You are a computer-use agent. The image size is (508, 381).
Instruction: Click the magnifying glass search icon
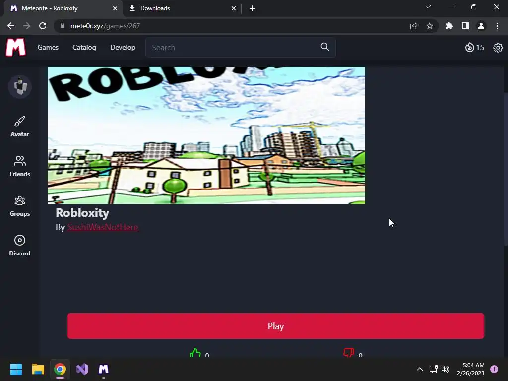[324, 47]
